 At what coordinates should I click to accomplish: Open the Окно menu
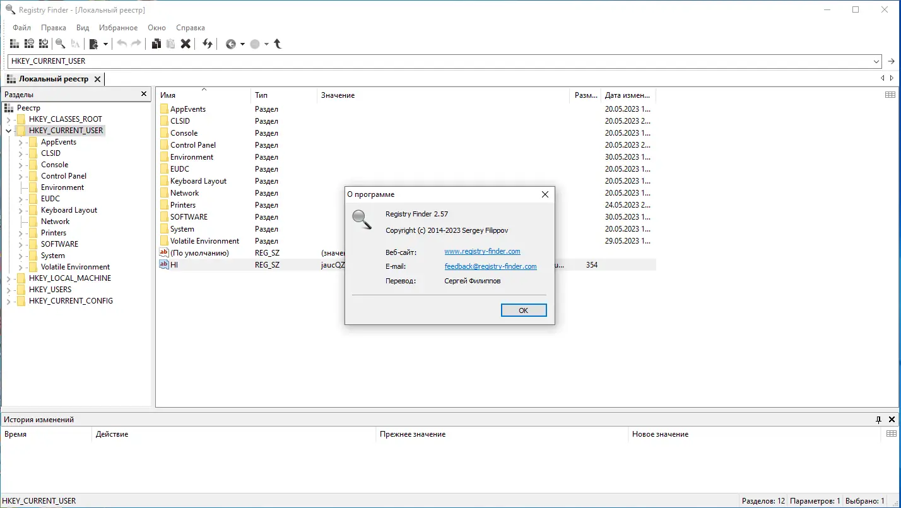(x=157, y=28)
